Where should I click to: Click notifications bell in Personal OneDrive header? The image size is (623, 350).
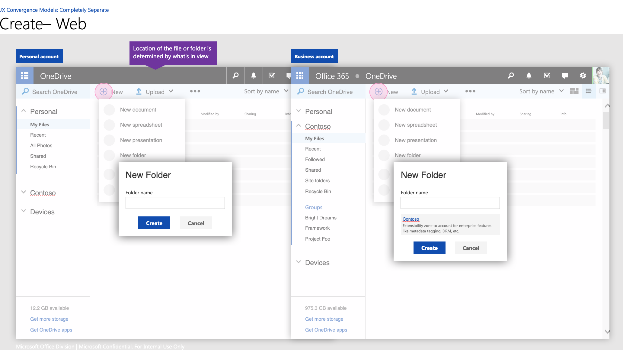point(254,76)
